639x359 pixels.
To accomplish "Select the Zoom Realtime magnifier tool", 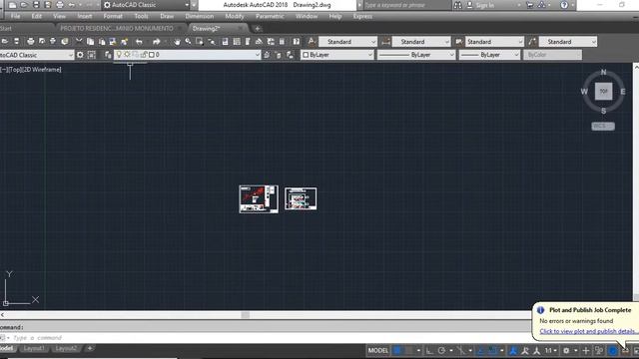I will point(188,42).
